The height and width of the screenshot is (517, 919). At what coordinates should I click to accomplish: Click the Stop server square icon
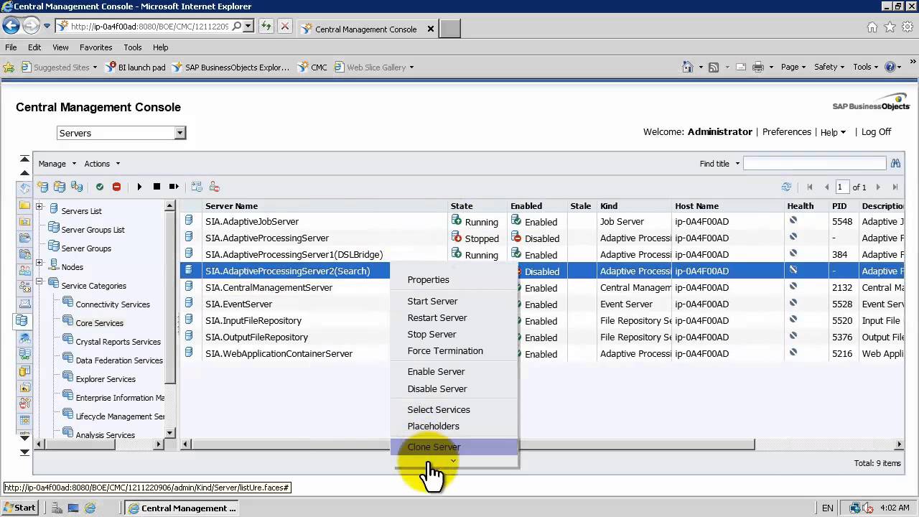(157, 187)
